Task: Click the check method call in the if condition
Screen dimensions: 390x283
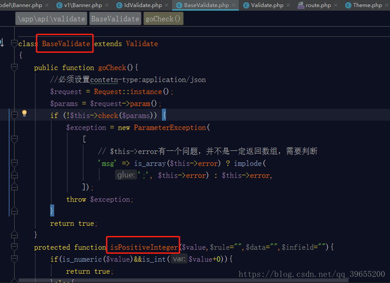Action: [108, 115]
